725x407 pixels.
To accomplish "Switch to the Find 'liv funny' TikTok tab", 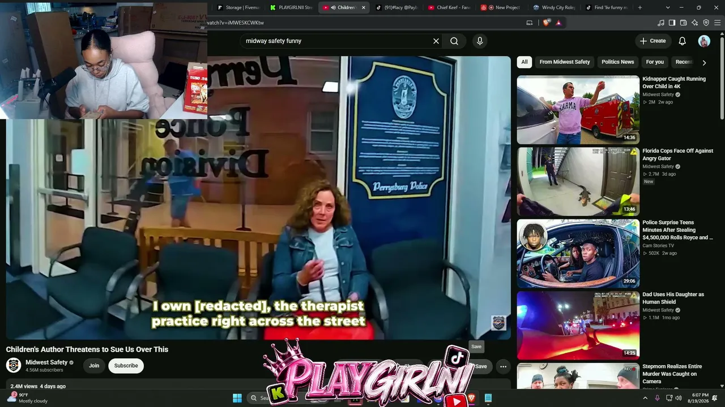I will coord(608,7).
